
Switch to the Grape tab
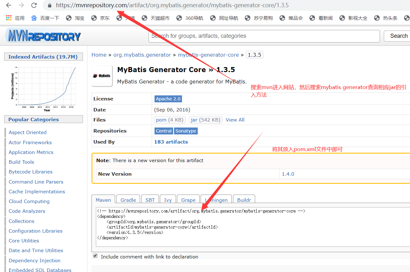click(x=188, y=200)
